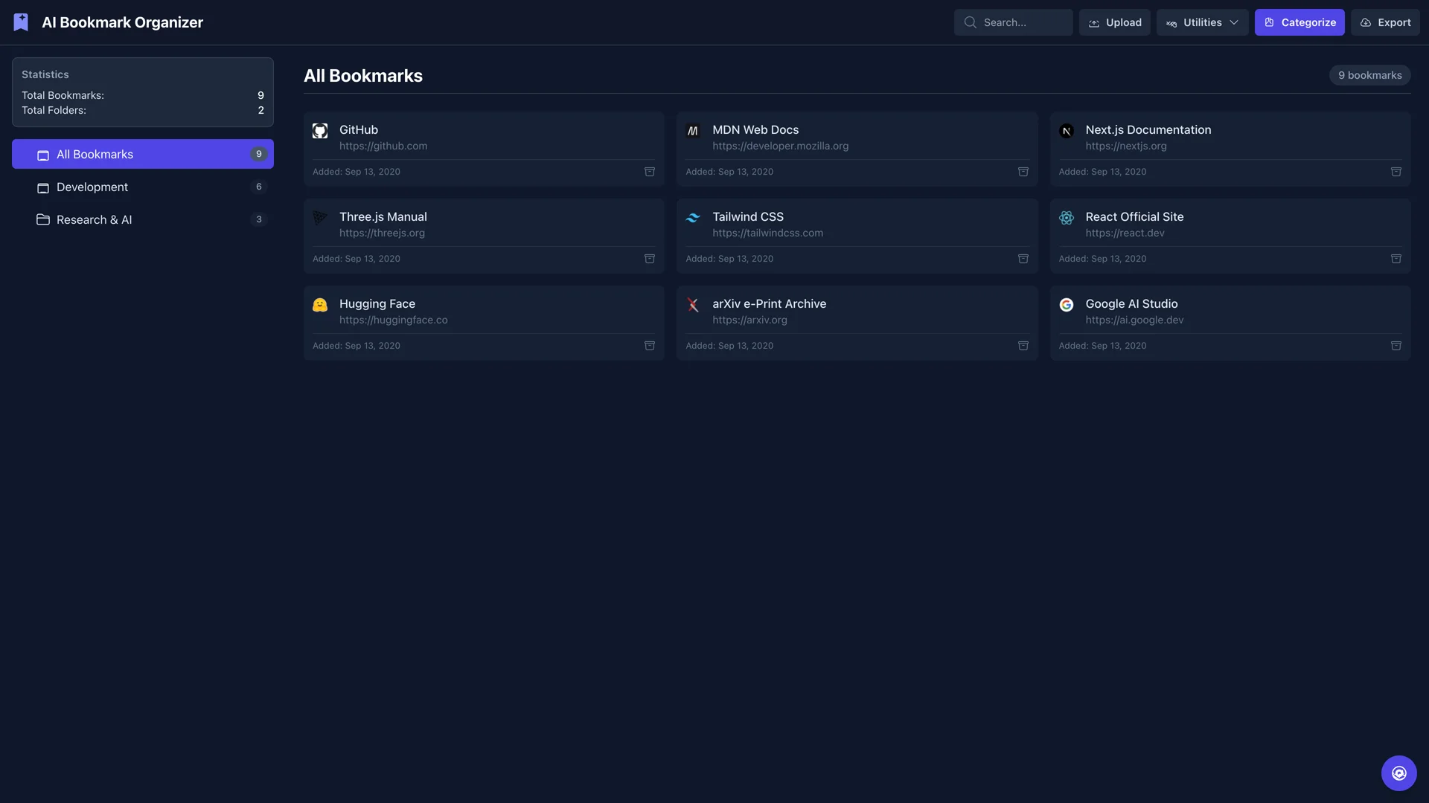Click the https://github.com URL

pyautogui.click(x=383, y=146)
